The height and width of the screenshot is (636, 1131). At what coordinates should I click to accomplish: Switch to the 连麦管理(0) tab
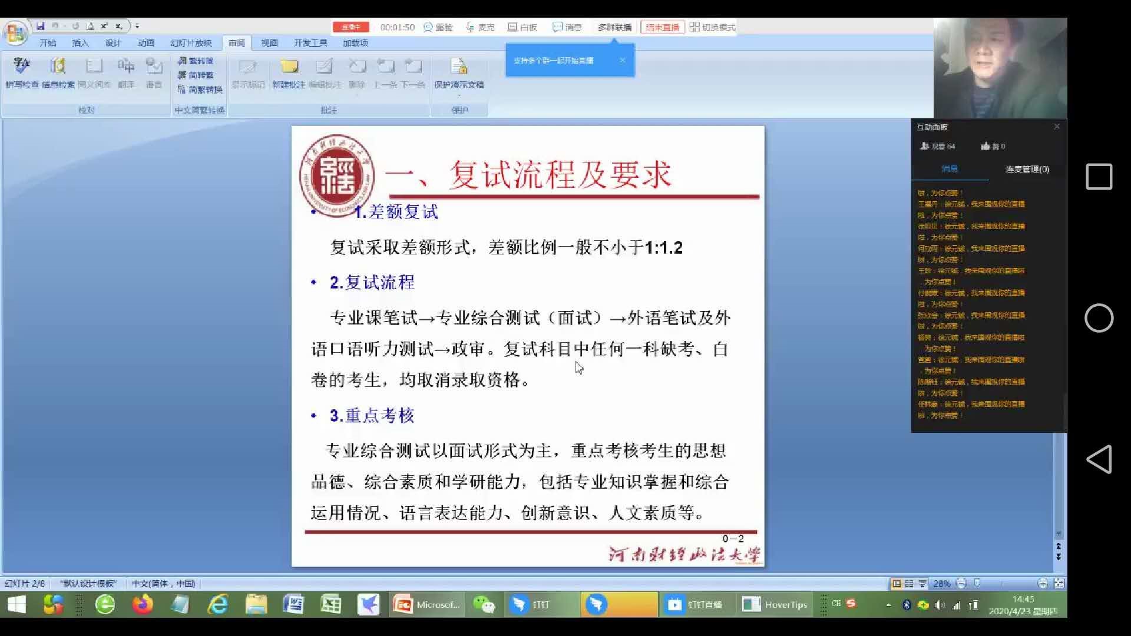(x=1027, y=169)
